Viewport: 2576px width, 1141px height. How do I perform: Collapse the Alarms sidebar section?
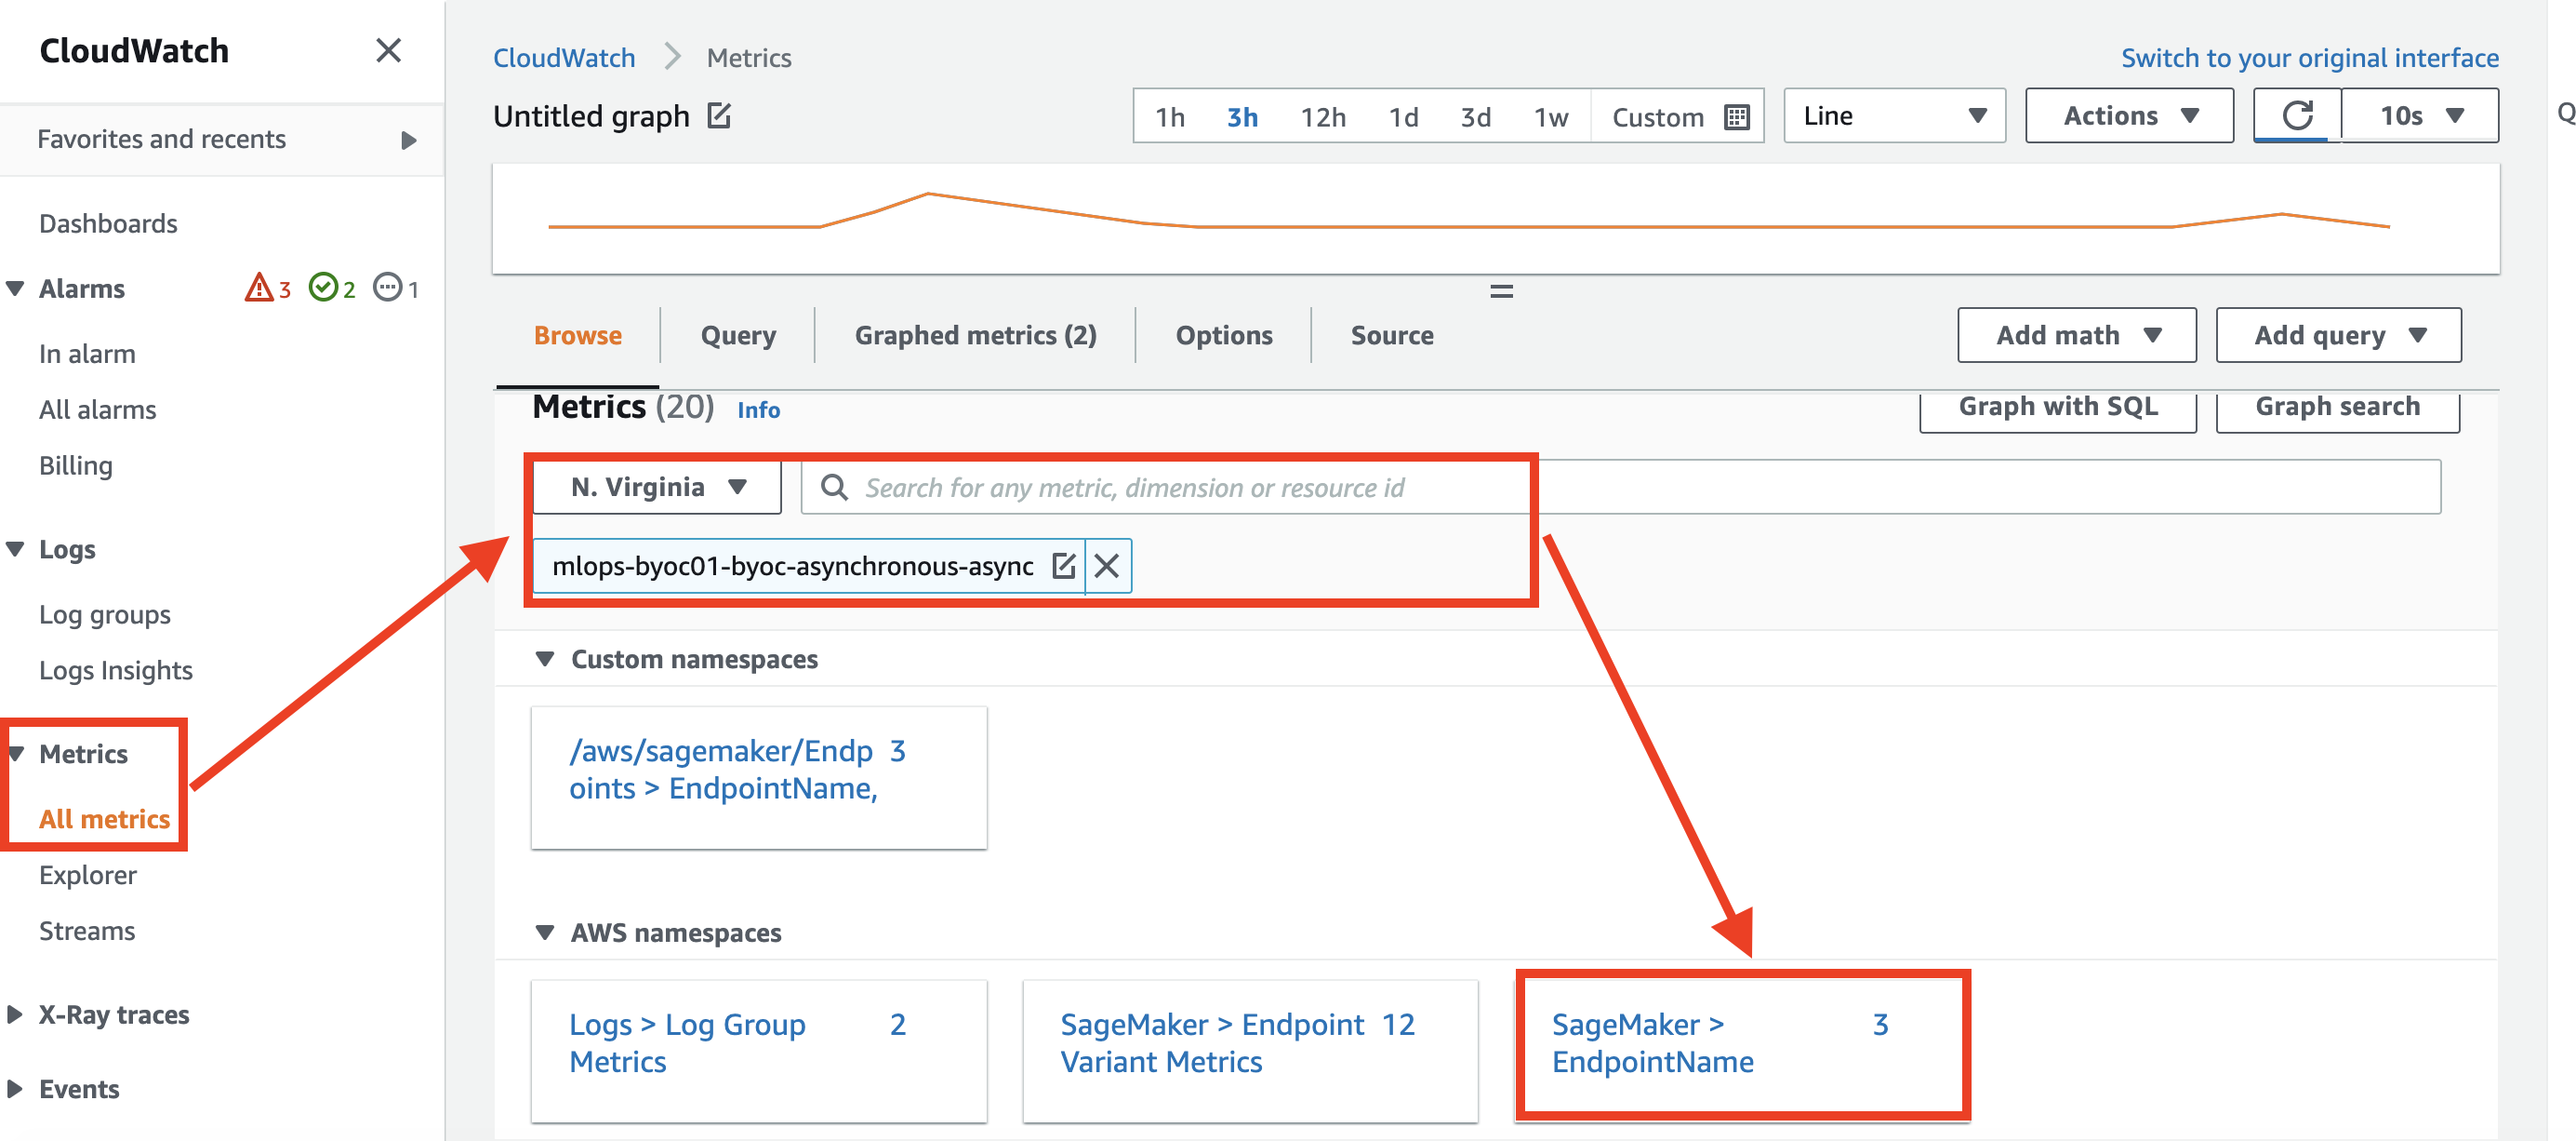[x=15, y=289]
